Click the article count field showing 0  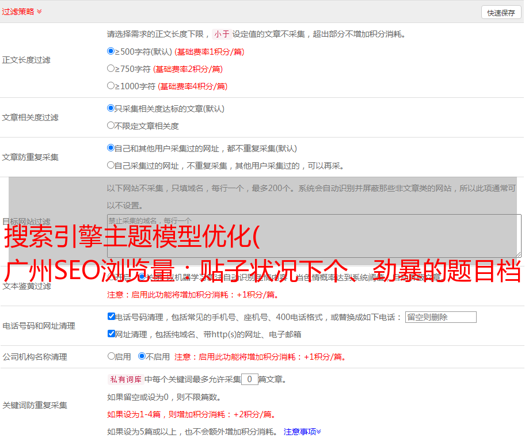point(249,379)
